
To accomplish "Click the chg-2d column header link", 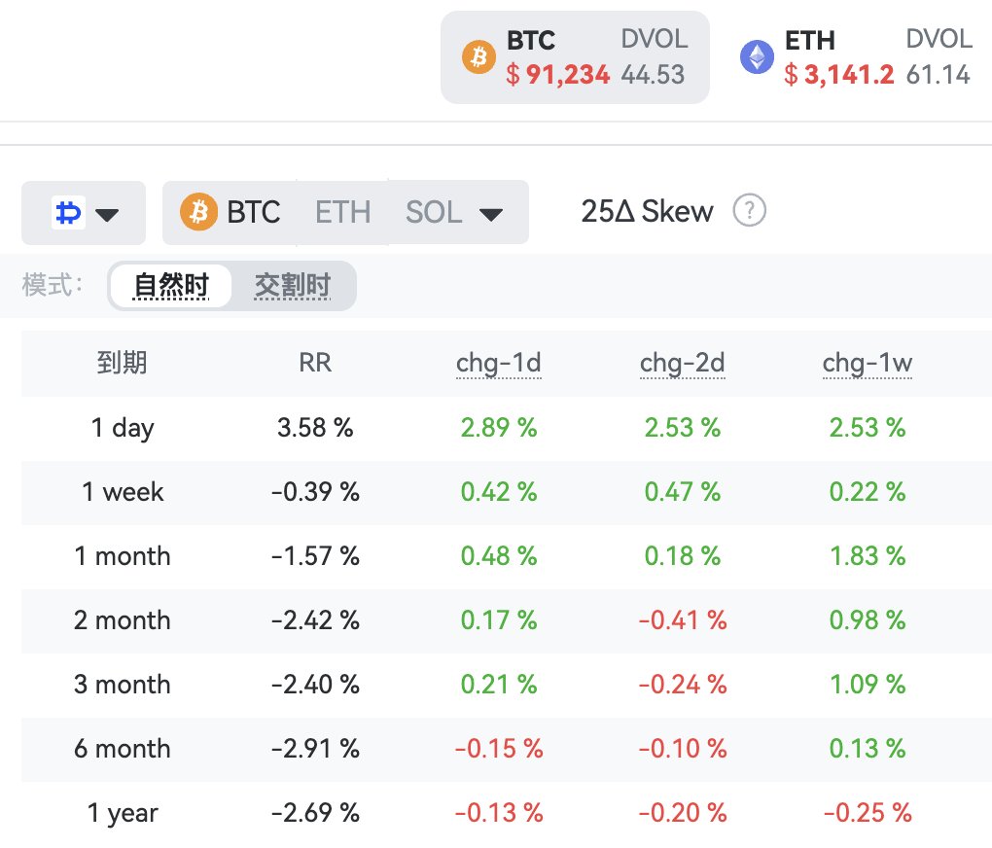I will [683, 363].
